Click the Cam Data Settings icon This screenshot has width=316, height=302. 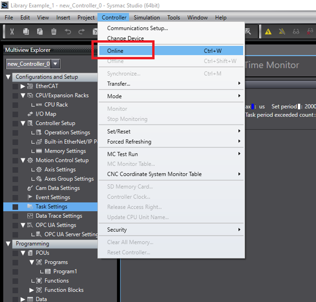[x=31, y=188]
